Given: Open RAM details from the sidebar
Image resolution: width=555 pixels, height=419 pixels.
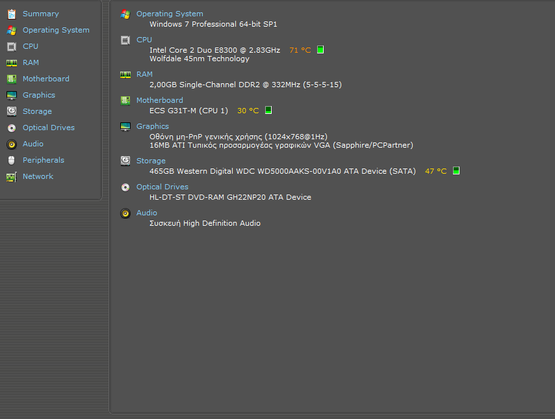Looking at the screenshot, I should click(31, 62).
